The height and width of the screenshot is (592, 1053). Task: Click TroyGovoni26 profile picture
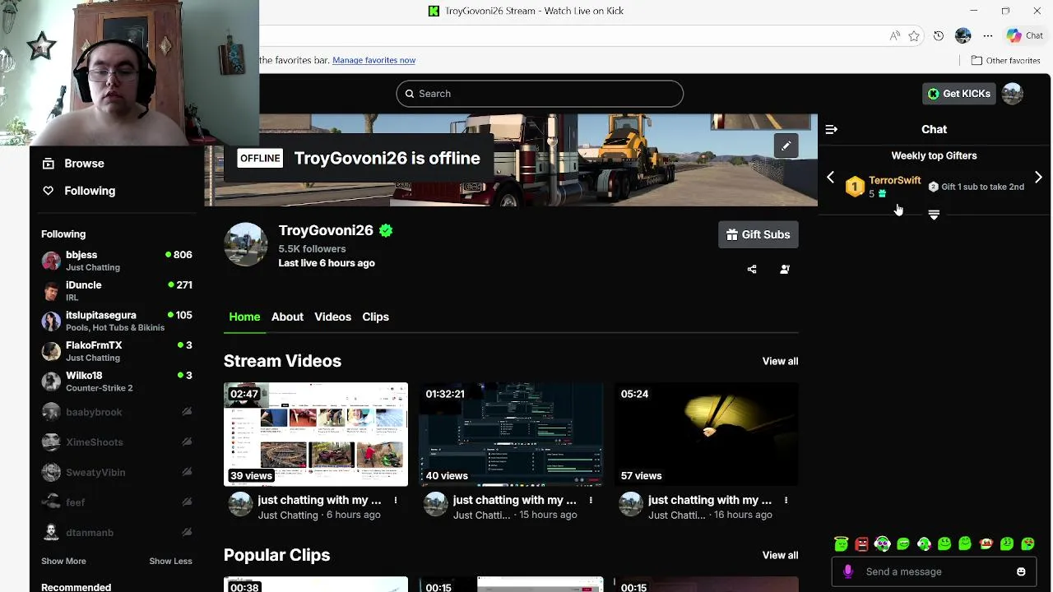[x=246, y=244]
